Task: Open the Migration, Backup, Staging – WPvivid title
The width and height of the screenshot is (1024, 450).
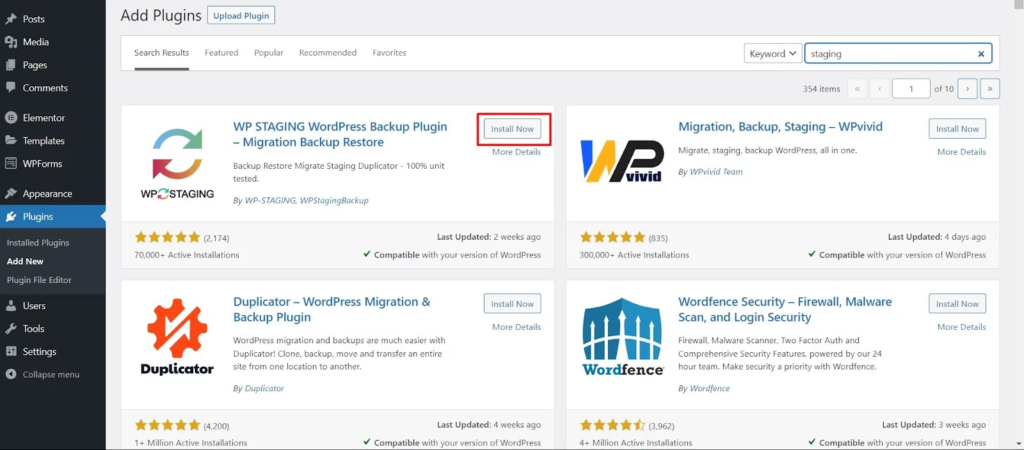Action: point(780,127)
